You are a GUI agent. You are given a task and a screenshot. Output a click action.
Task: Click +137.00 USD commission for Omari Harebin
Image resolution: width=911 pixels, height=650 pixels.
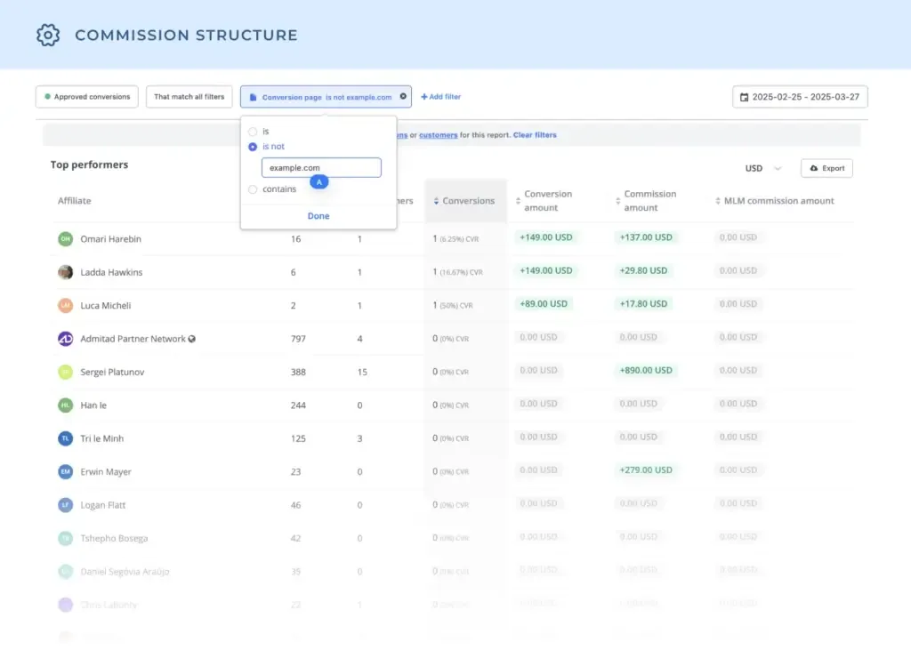646,237
